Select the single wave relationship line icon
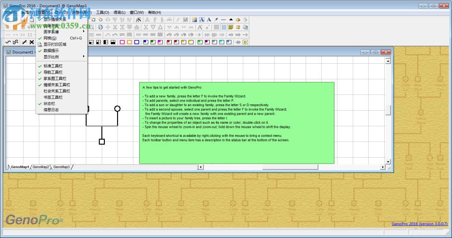Viewport: 452px width, 238px height. click(8, 42)
